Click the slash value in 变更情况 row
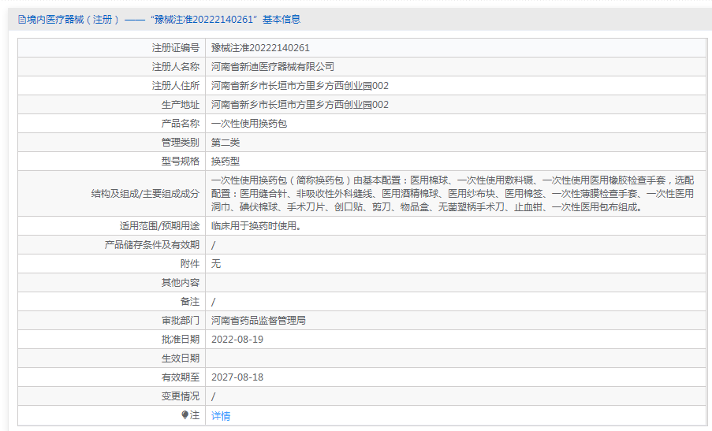Viewport: 712px width, 431px height. click(214, 396)
